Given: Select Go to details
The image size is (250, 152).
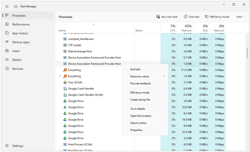Looking at the screenshot, I should point(145,109).
